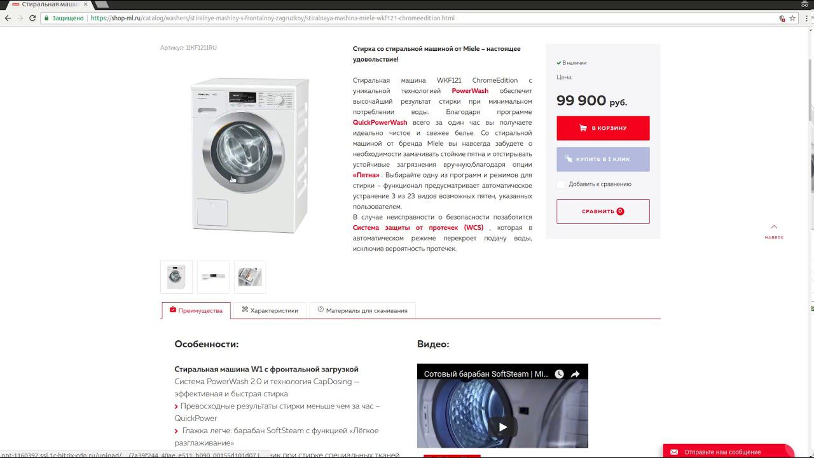Screen dimensions: 814x458
Task: Add the washer with В КОРЗИНУ button
Action: tap(603, 128)
